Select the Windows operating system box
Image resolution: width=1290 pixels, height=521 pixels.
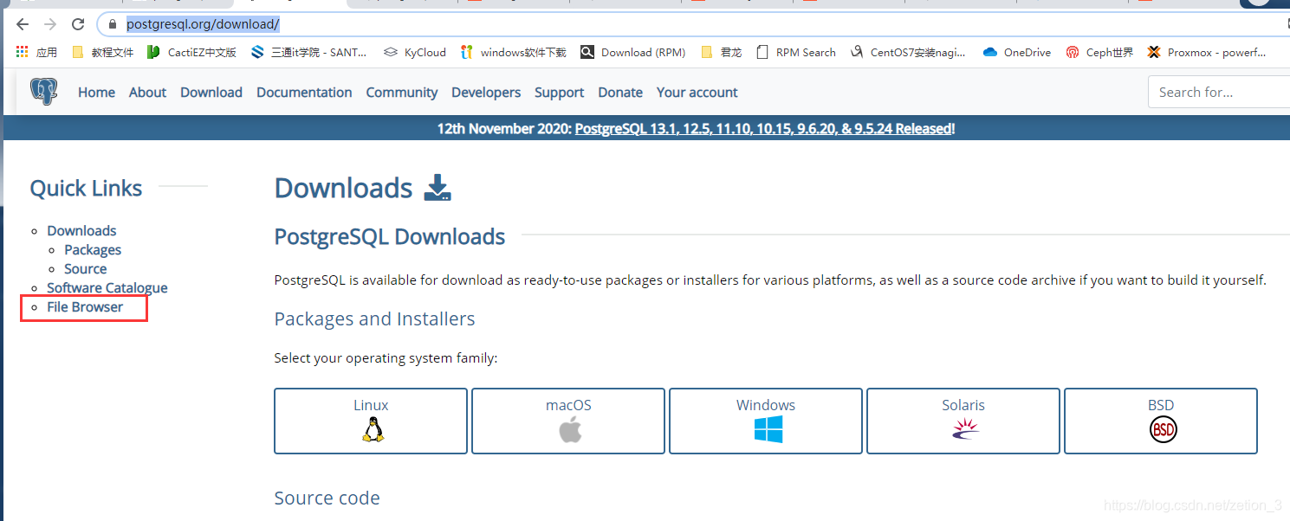click(766, 421)
